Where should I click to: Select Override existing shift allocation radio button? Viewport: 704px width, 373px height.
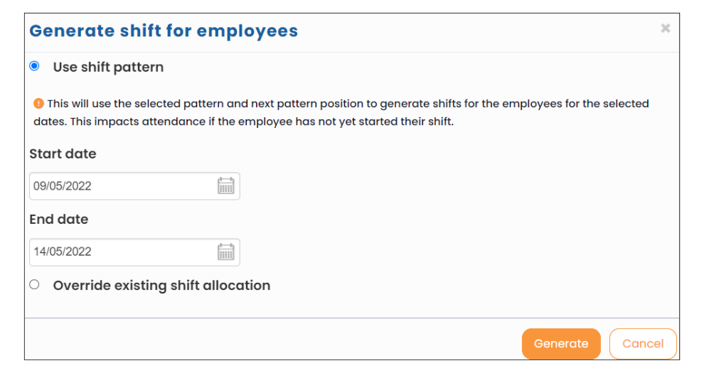(35, 285)
